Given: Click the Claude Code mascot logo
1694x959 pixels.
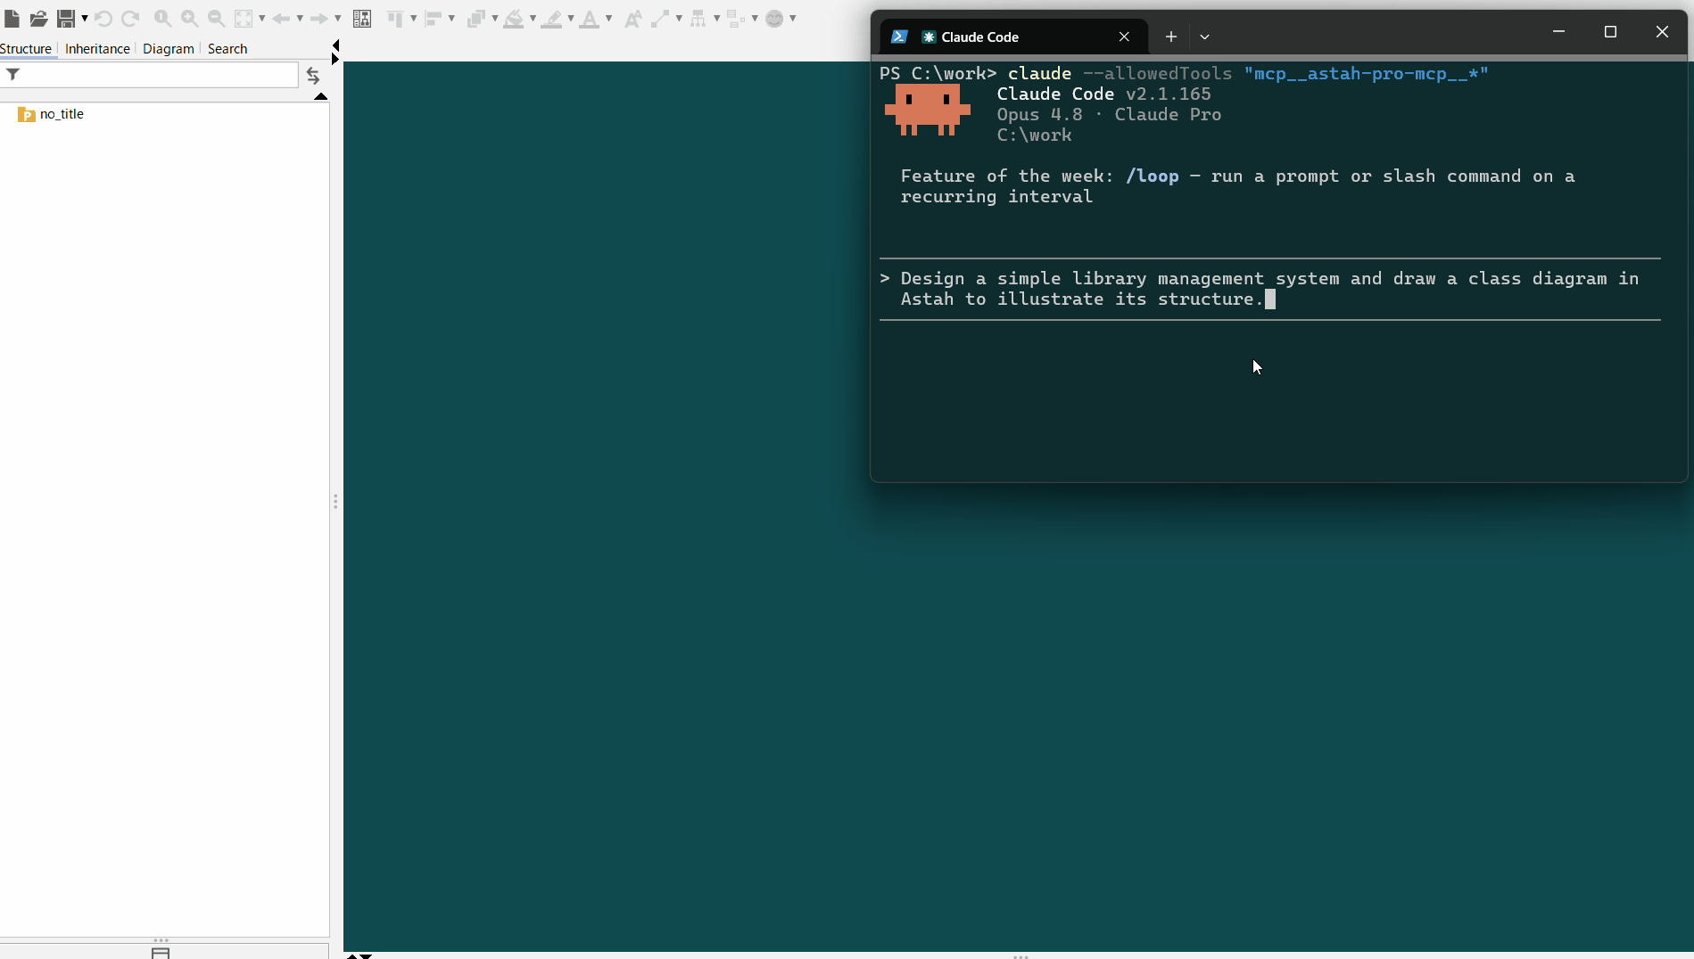Looking at the screenshot, I should point(928,110).
